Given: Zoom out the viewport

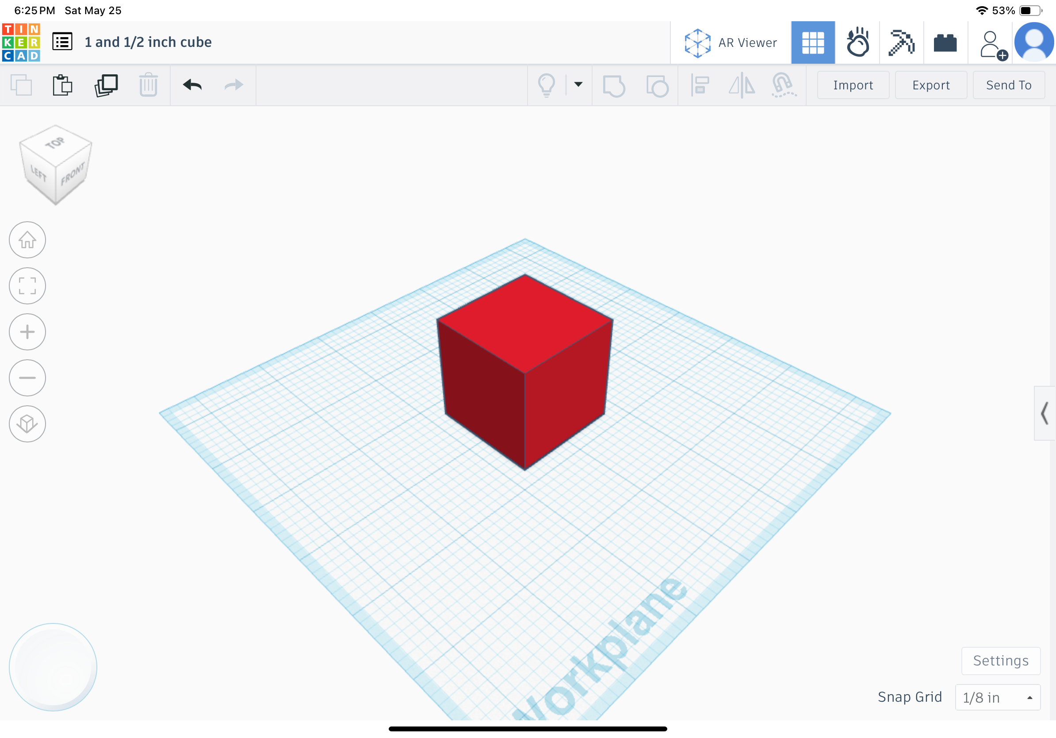Looking at the screenshot, I should (x=27, y=378).
